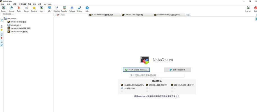Screen dimensions: 257x112
Task: Click the Start local terminal button
Action: [136, 70]
